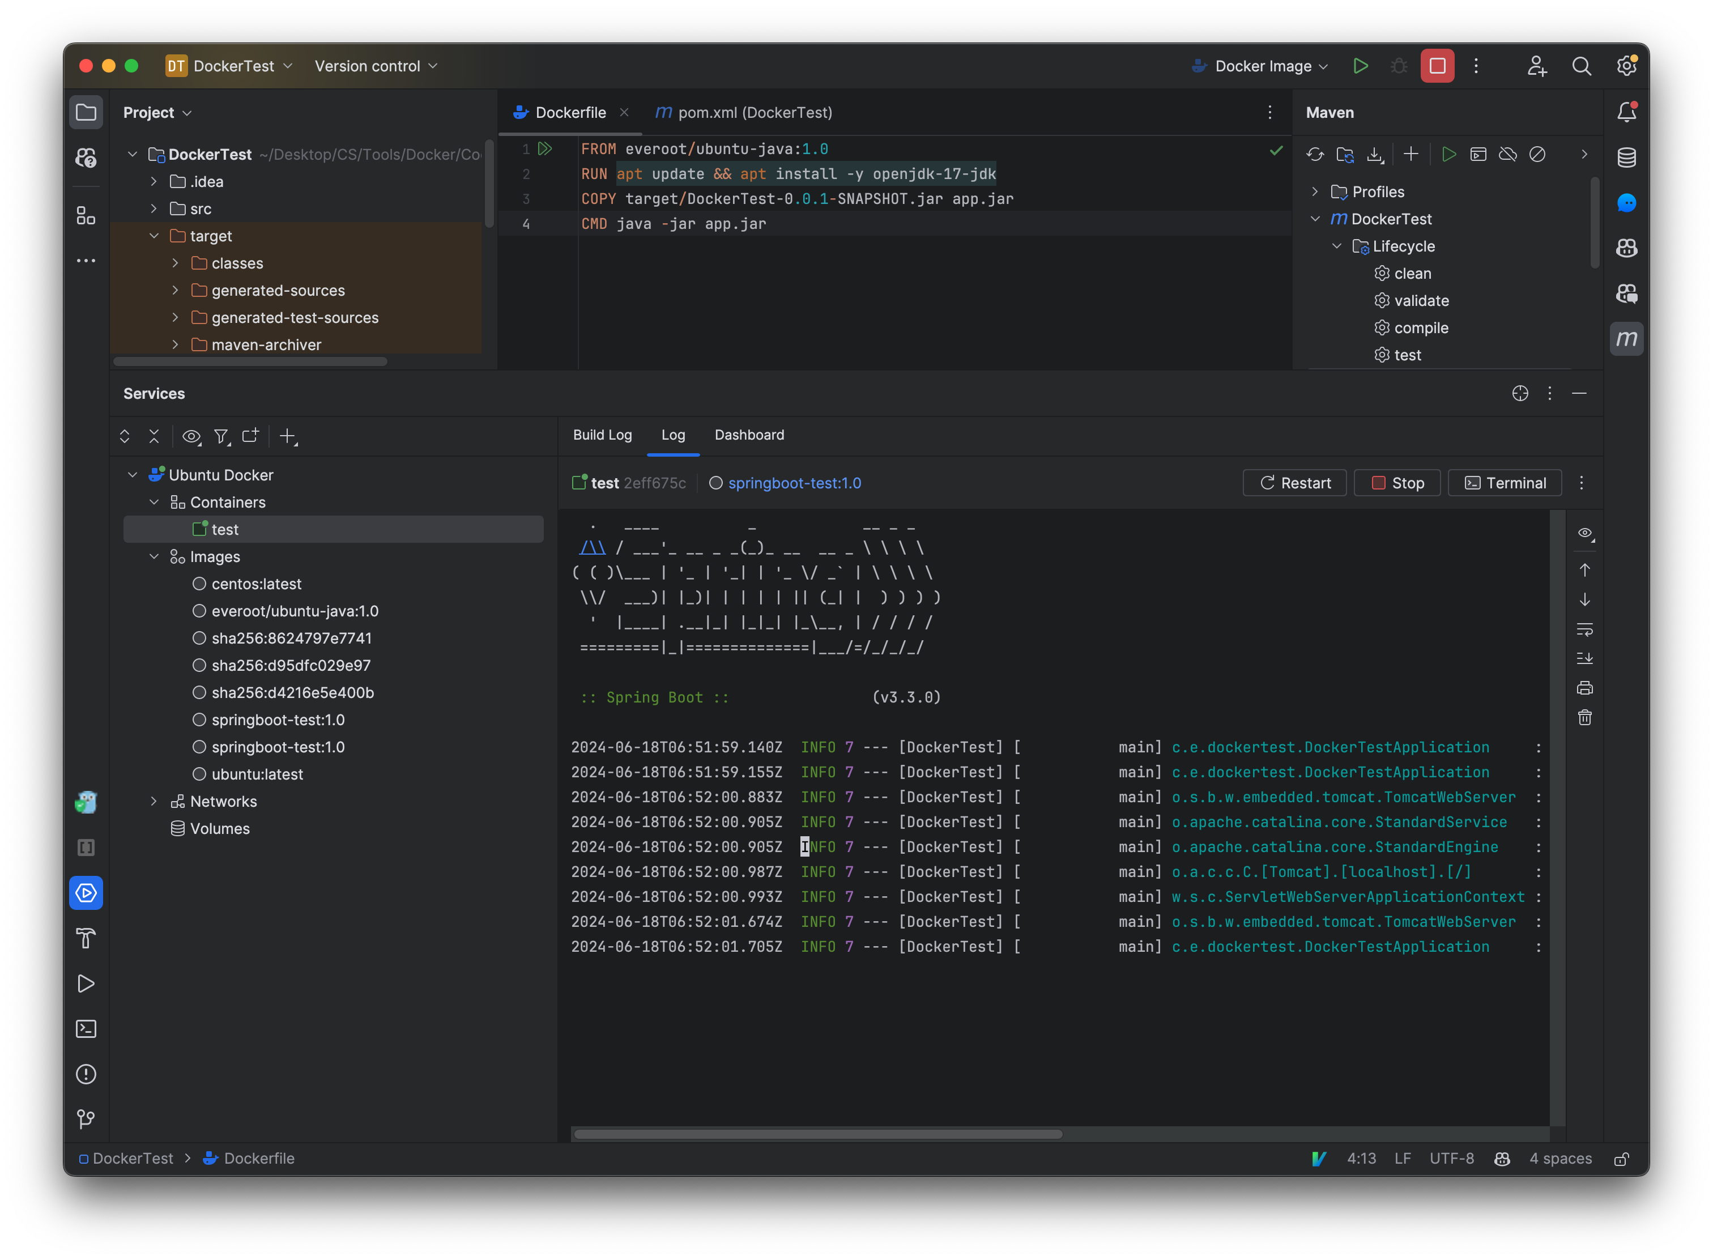Click the log horizontal scrollbar
The image size is (1713, 1260).
(x=817, y=1134)
